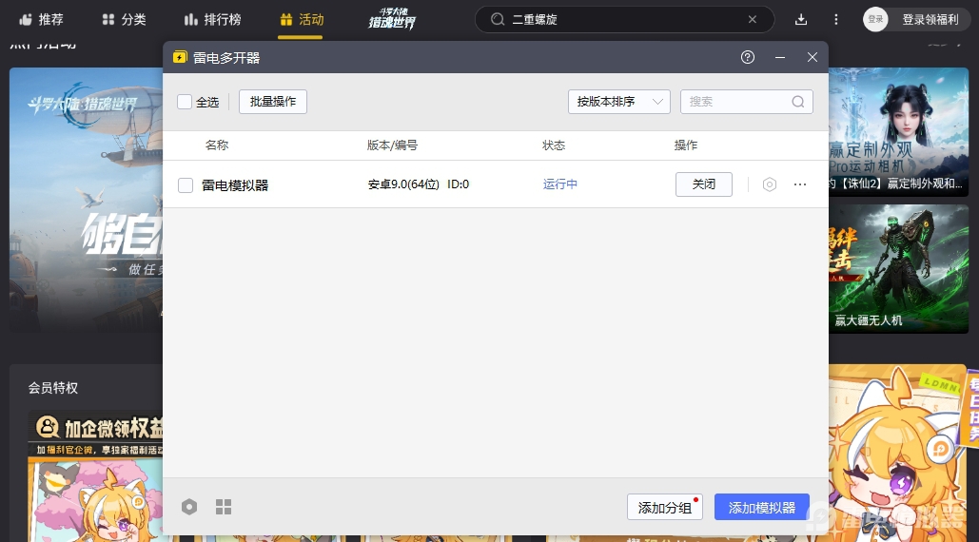Image resolution: width=979 pixels, height=542 pixels.
Task: Switch to the 推荐 tab
Action: tap(41, 19)
